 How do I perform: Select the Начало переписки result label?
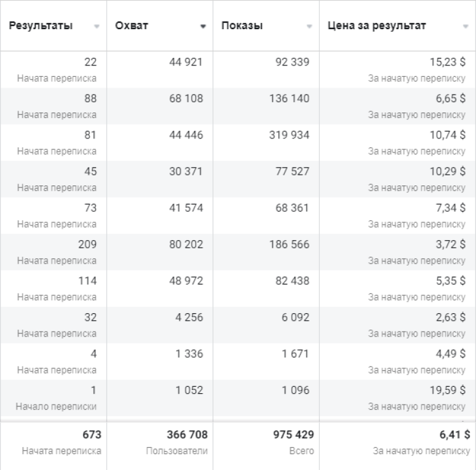click(x=56, y=406)
